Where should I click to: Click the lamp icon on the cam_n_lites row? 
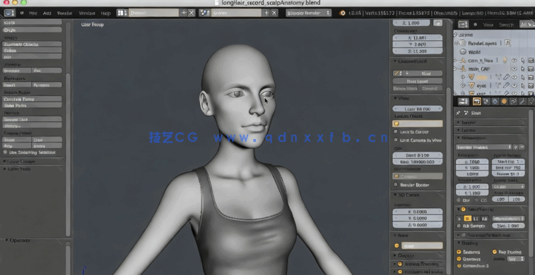[505, 61]
